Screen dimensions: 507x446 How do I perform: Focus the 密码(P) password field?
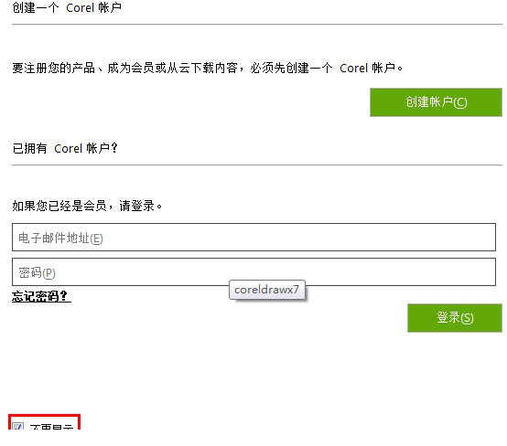click(253, 272)
